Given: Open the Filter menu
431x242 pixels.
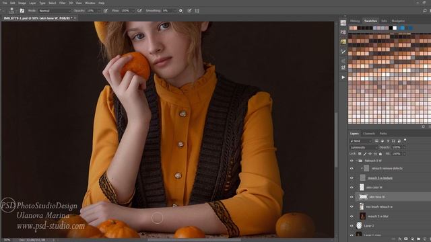Looking at the screenshot, I should point(63,3).
